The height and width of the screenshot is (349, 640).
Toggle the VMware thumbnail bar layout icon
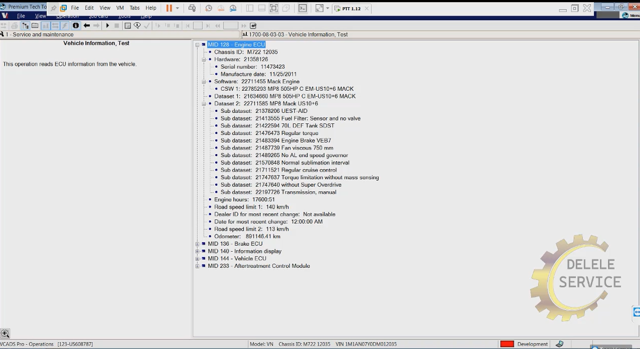click(x=262, y=8)
